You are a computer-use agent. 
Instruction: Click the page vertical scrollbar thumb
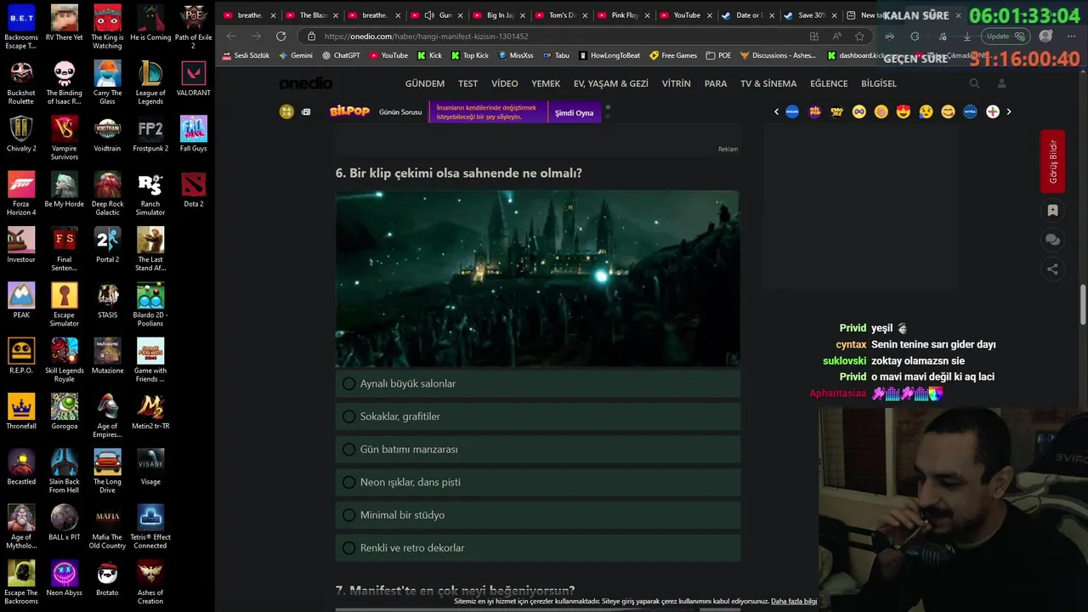(1083, 304)
